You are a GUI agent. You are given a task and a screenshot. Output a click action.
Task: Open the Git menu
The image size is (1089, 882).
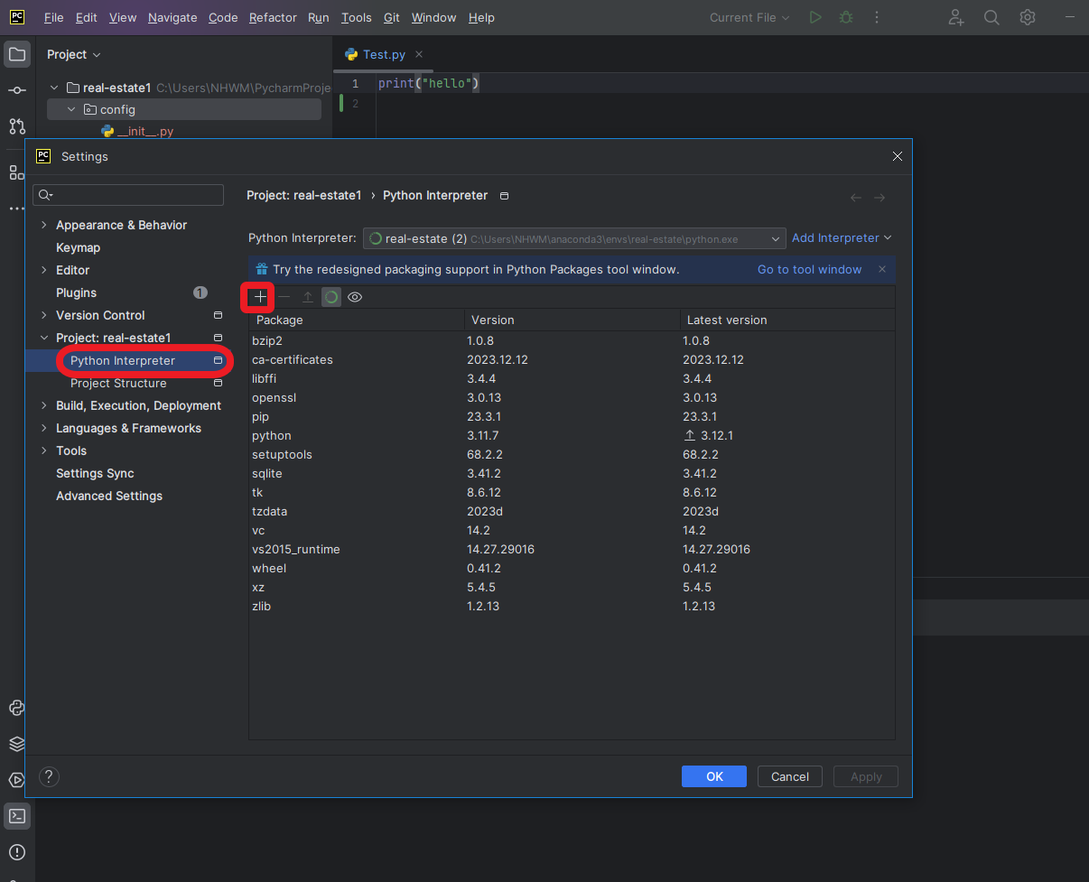click(391, 17)
